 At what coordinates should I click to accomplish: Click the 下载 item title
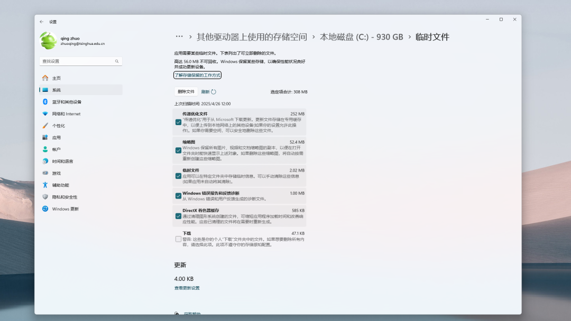[x=187, y=233]
